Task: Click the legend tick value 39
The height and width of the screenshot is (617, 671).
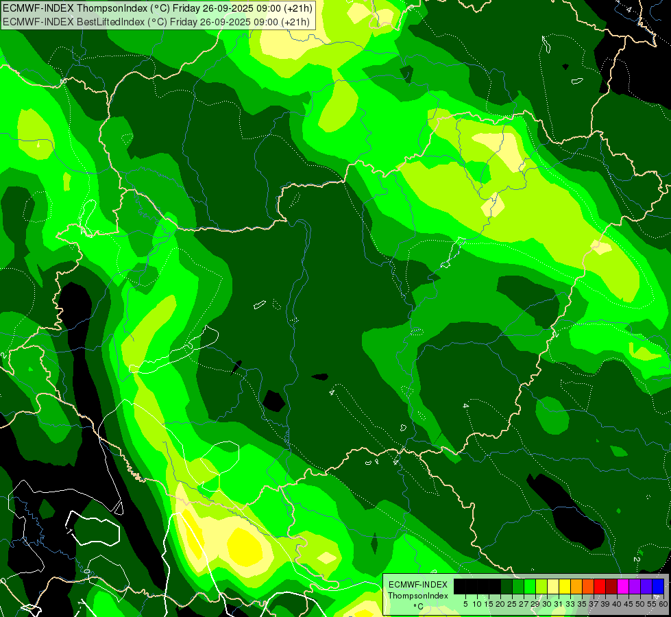Action: click(605, 604)
